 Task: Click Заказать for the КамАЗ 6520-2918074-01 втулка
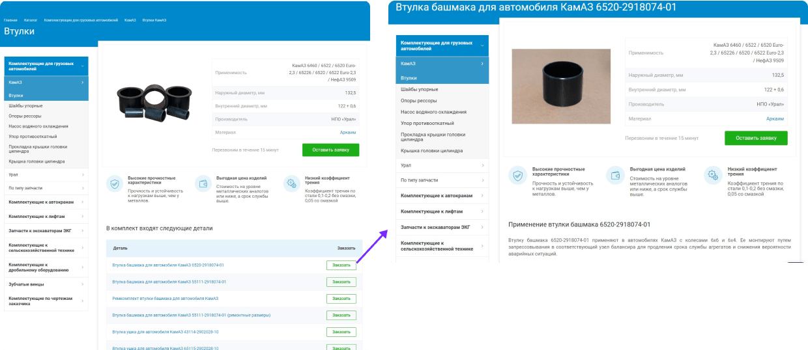pyautogui.click(x=341, y=265)
